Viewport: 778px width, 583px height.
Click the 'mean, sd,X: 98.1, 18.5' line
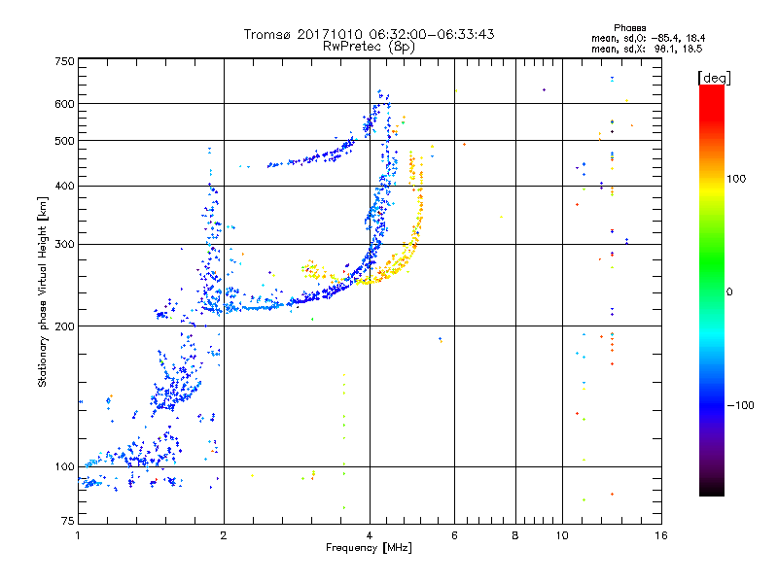tap(647, 49)
